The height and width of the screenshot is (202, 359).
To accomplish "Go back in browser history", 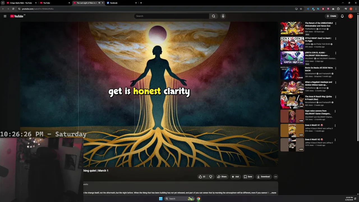I will 3,9.
